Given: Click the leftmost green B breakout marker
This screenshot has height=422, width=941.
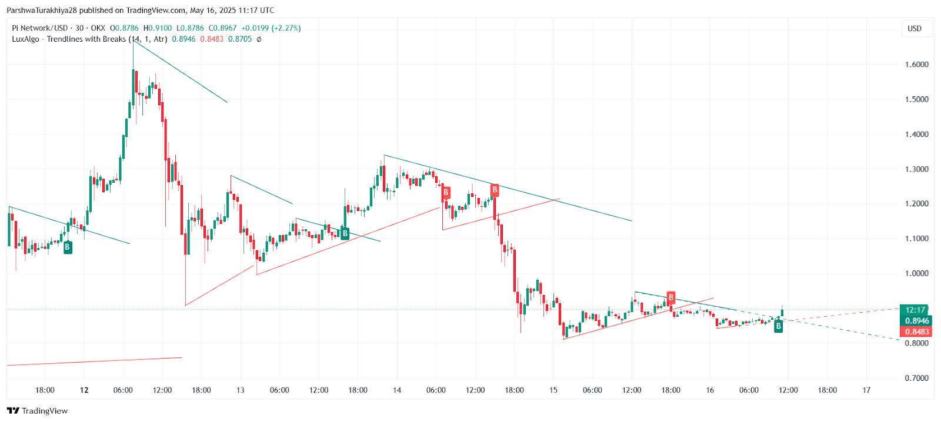Looking at the screenshot, I should pos(68,247).
